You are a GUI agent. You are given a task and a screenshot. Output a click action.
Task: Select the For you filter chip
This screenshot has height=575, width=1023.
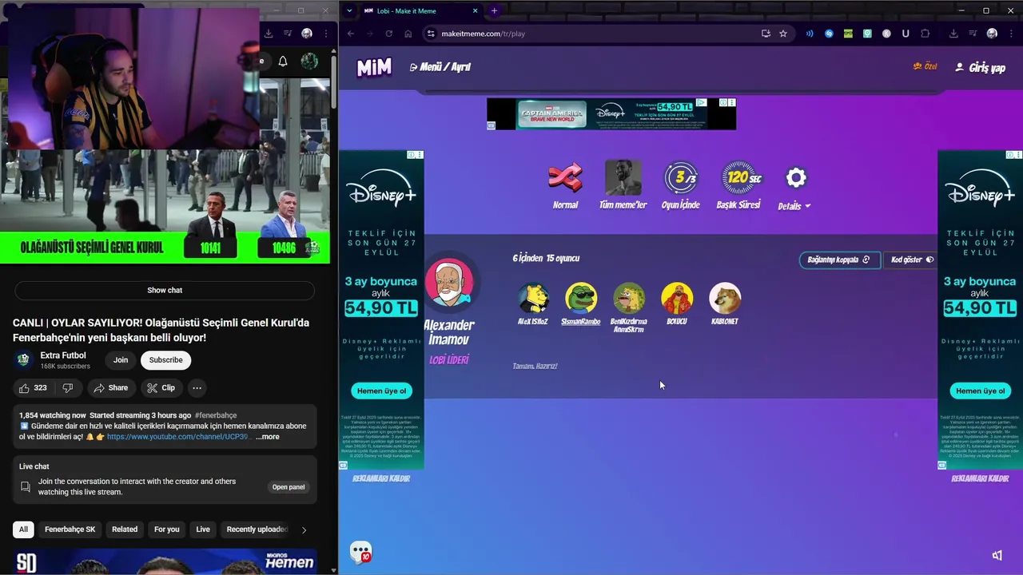(x=167, y=529)
